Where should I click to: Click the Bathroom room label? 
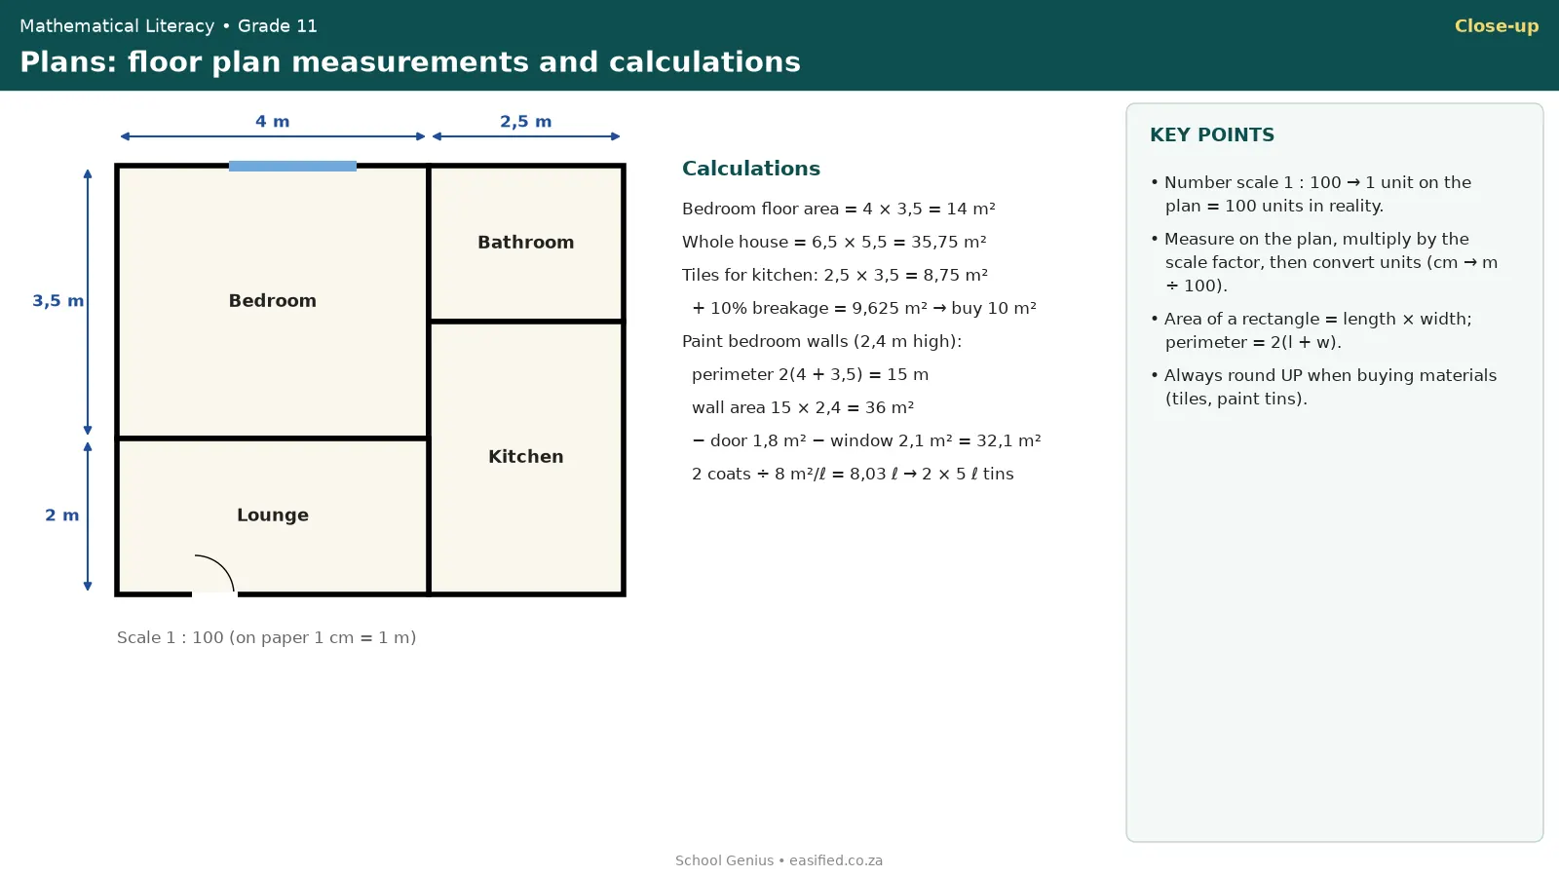(x=526, y=243)
